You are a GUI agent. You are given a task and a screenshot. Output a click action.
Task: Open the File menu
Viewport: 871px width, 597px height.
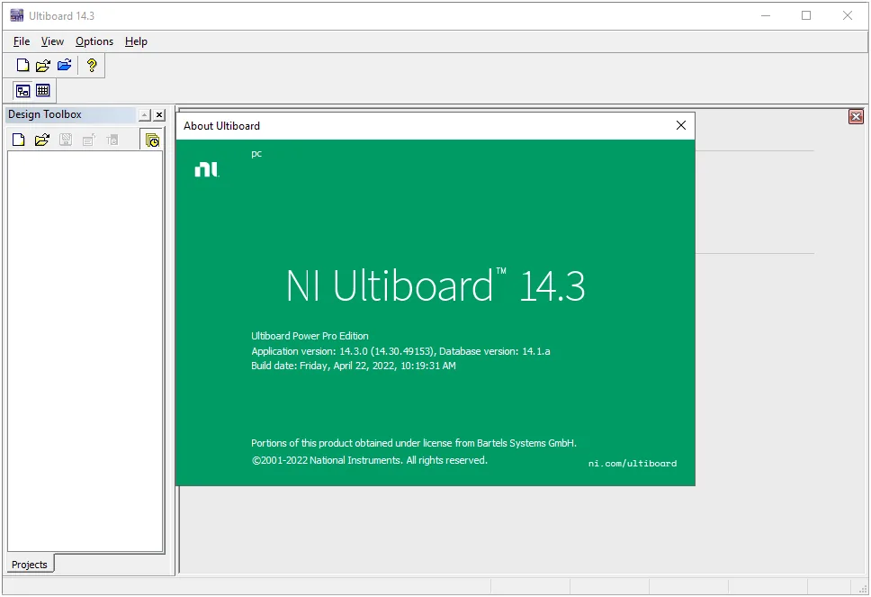point(22,41)
